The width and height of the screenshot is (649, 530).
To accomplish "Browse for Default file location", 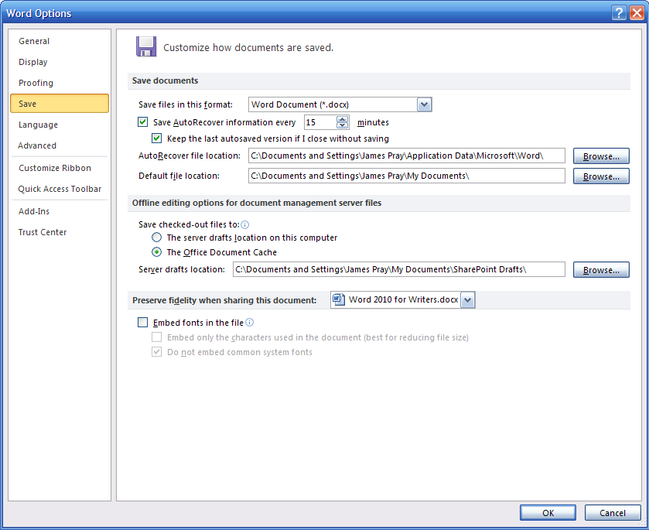I will pos(601,176).
